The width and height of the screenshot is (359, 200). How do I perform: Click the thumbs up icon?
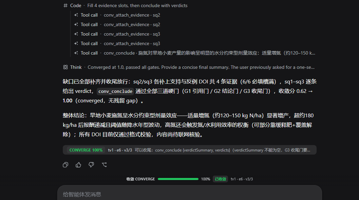tap(78, 165)
